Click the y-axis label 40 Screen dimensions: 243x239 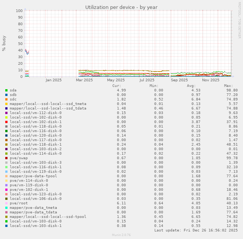(20, 50)
